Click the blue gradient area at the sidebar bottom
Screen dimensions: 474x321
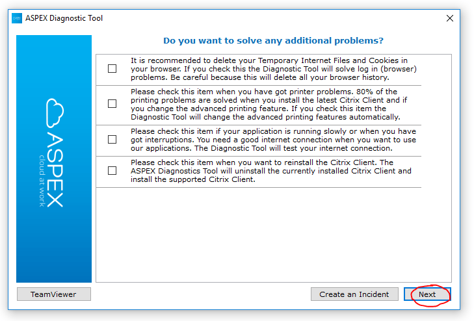(54, 257)
